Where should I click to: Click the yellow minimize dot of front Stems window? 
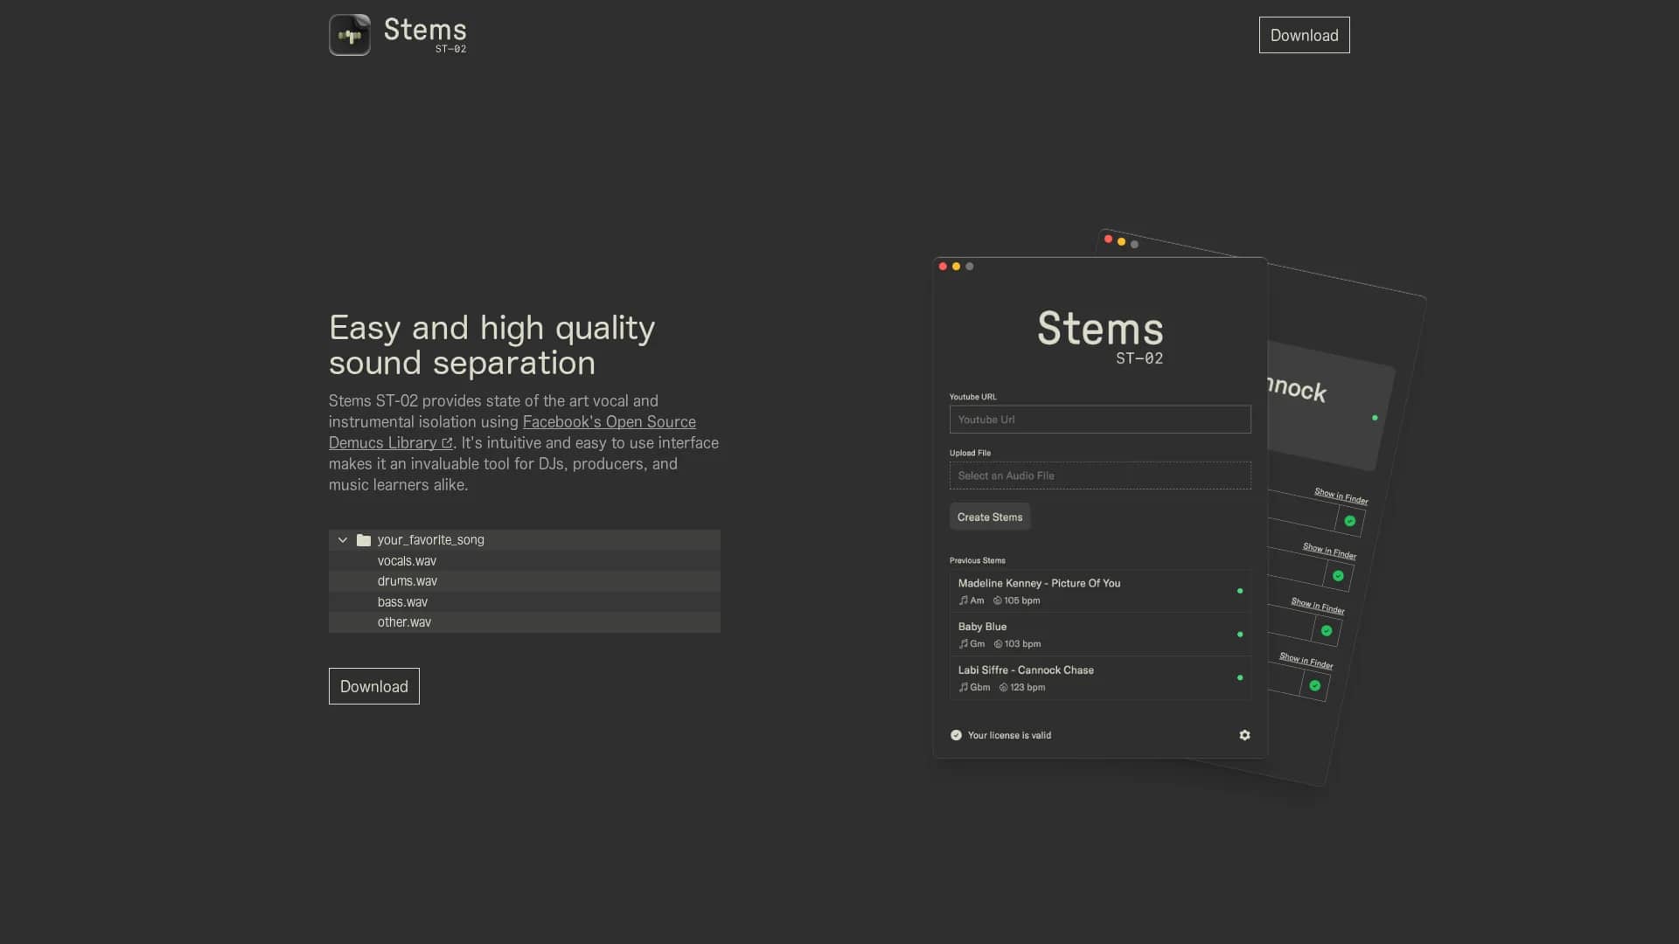coord(956,267)
